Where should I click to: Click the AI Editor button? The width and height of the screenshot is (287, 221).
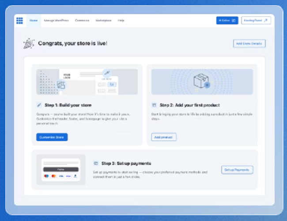click(227, 20)
